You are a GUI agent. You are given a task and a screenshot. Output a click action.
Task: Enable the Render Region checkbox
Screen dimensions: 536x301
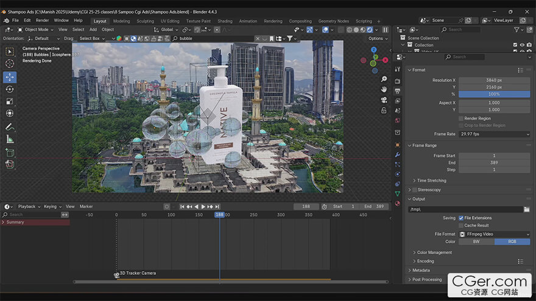tap(461, 119)
